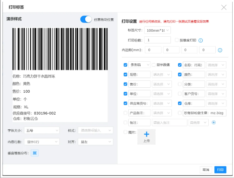234x178 pixels.
Task: Open the 内容行数 dropdown showing 显示1行
Action: pyautogui.click(x=42, y=142)
